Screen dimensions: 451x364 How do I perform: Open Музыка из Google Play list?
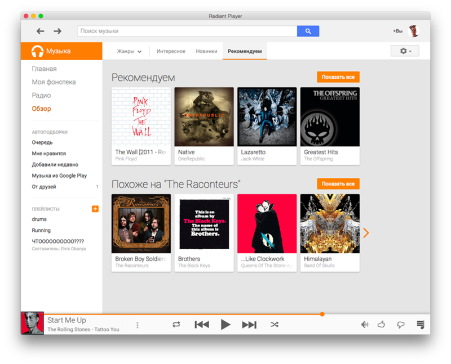point(59,176)
